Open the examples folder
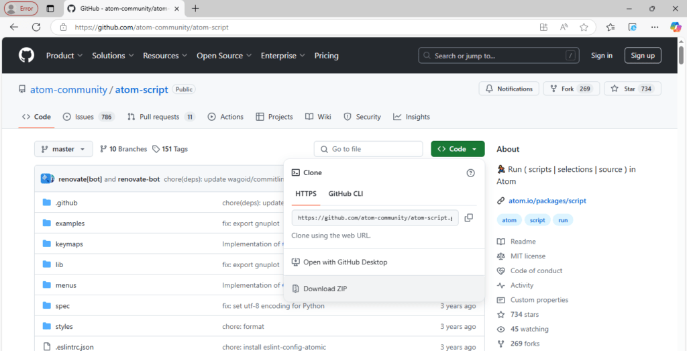This screenshot has height=351, width=687. pyautogui.click(x=70, y=223)
